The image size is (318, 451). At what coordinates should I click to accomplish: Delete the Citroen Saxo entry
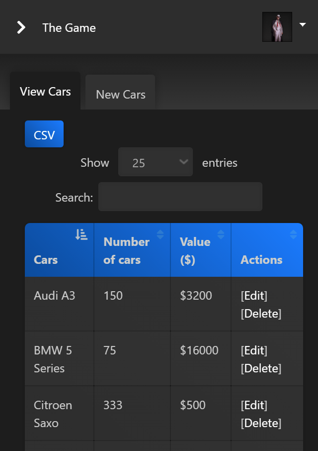coord(261,423)
